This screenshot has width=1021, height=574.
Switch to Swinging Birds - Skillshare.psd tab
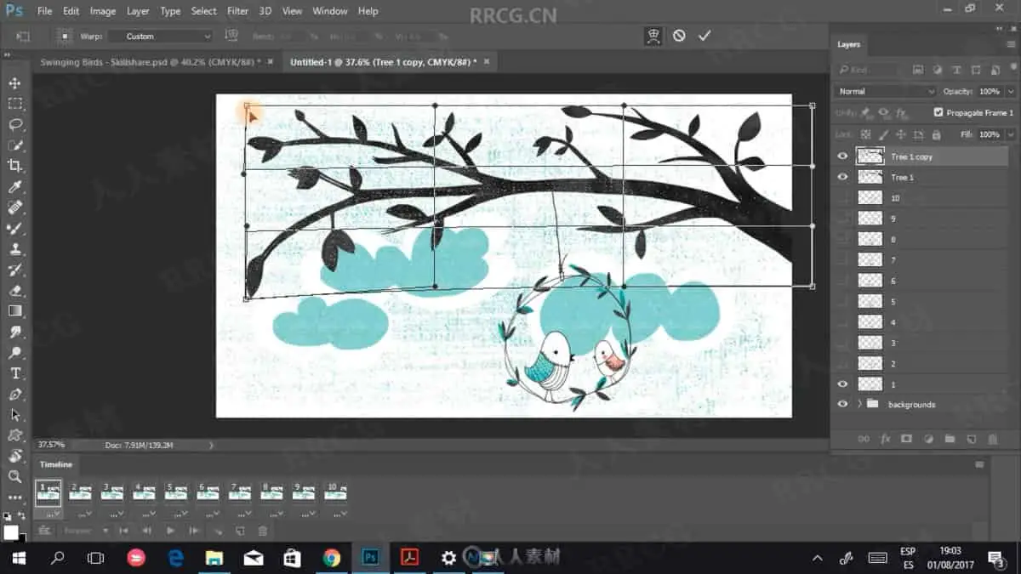tap(157, 61)
